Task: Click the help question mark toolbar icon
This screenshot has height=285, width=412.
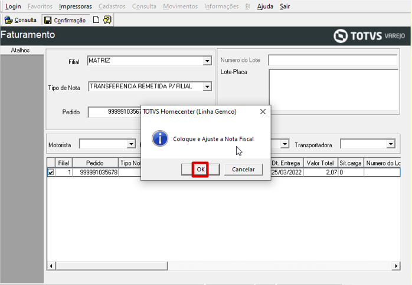Action: (107, 19)
